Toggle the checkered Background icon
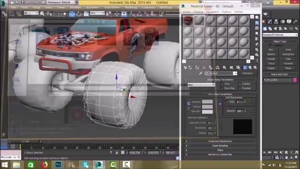Screen dimensions: 300x169 [257, 28]
